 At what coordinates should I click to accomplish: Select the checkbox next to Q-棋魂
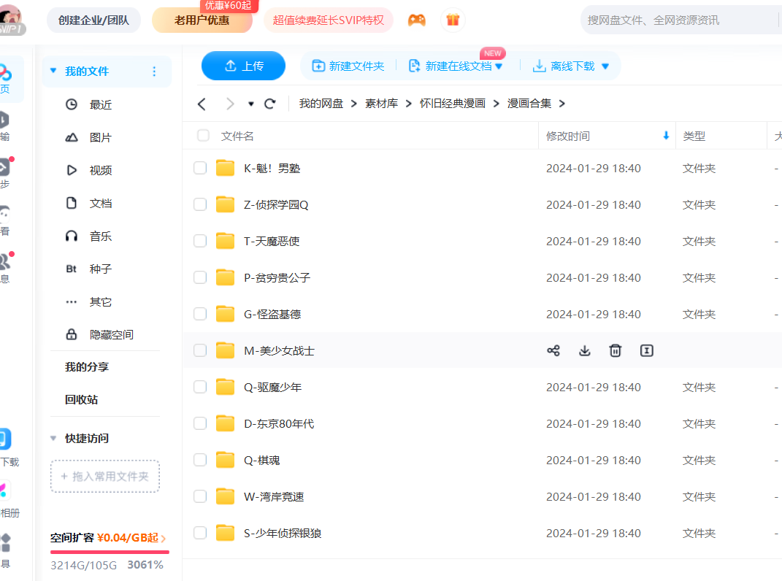[x=200, y=461]
